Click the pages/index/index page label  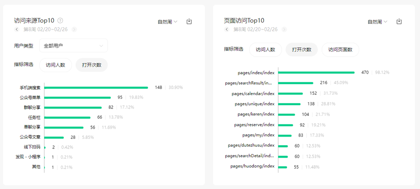click(x=256, y=73)
